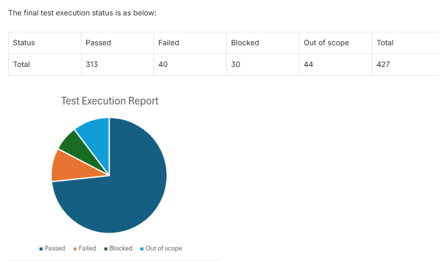Click the cell showing 313

pyautogui.click(x=91, y=65)
